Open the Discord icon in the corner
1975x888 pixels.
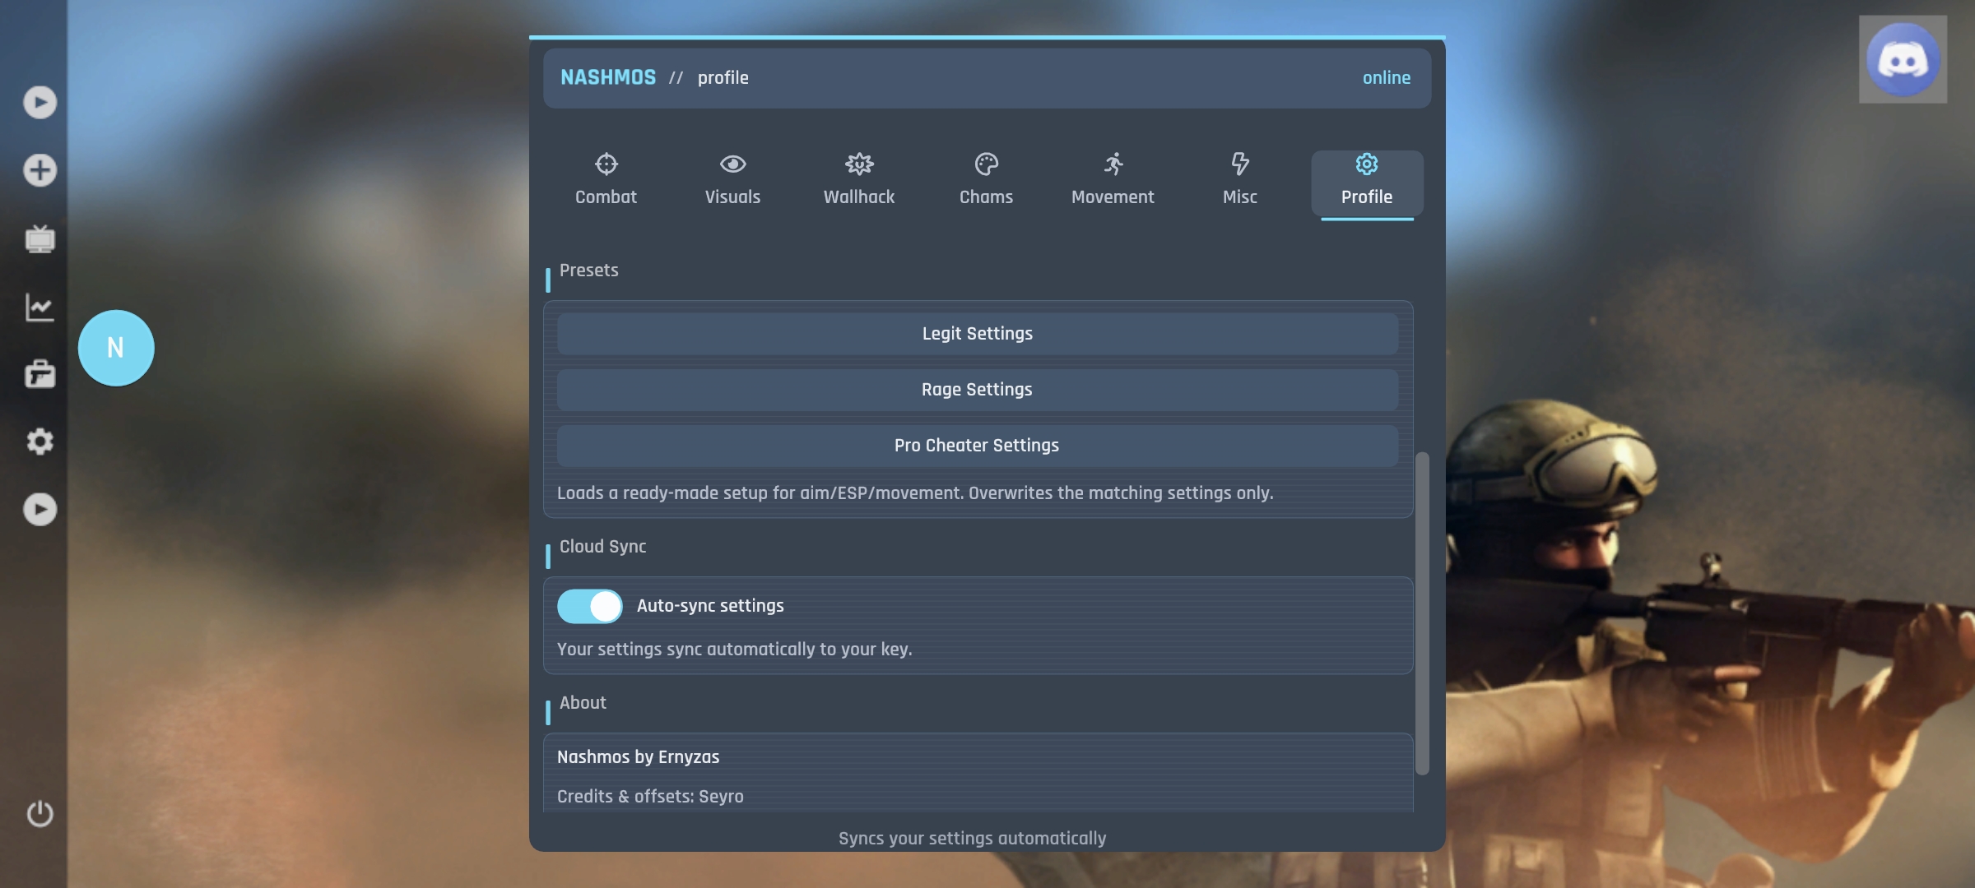[1903, 59]
